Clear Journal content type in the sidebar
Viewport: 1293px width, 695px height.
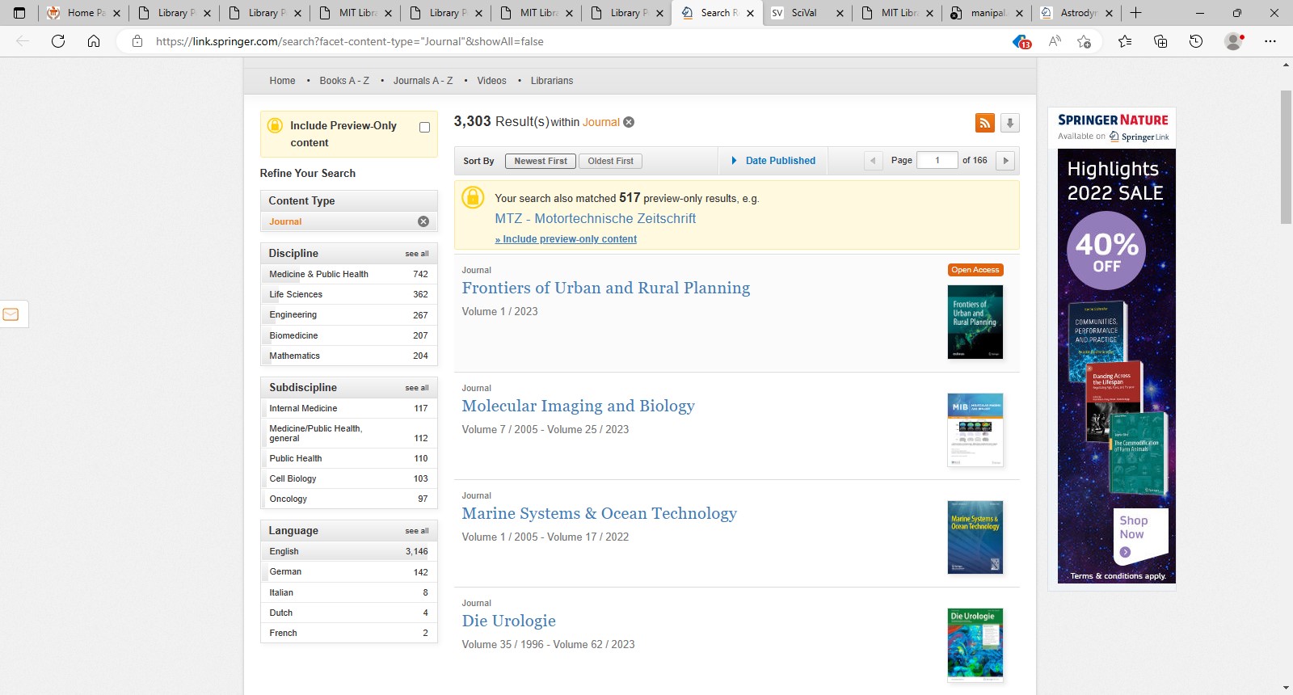[x=423, y=221]
